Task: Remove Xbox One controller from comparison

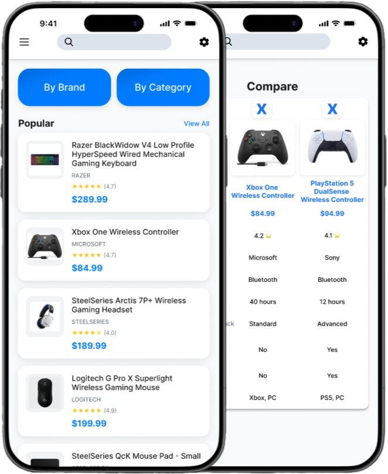Action: click(x=261, y=109)
